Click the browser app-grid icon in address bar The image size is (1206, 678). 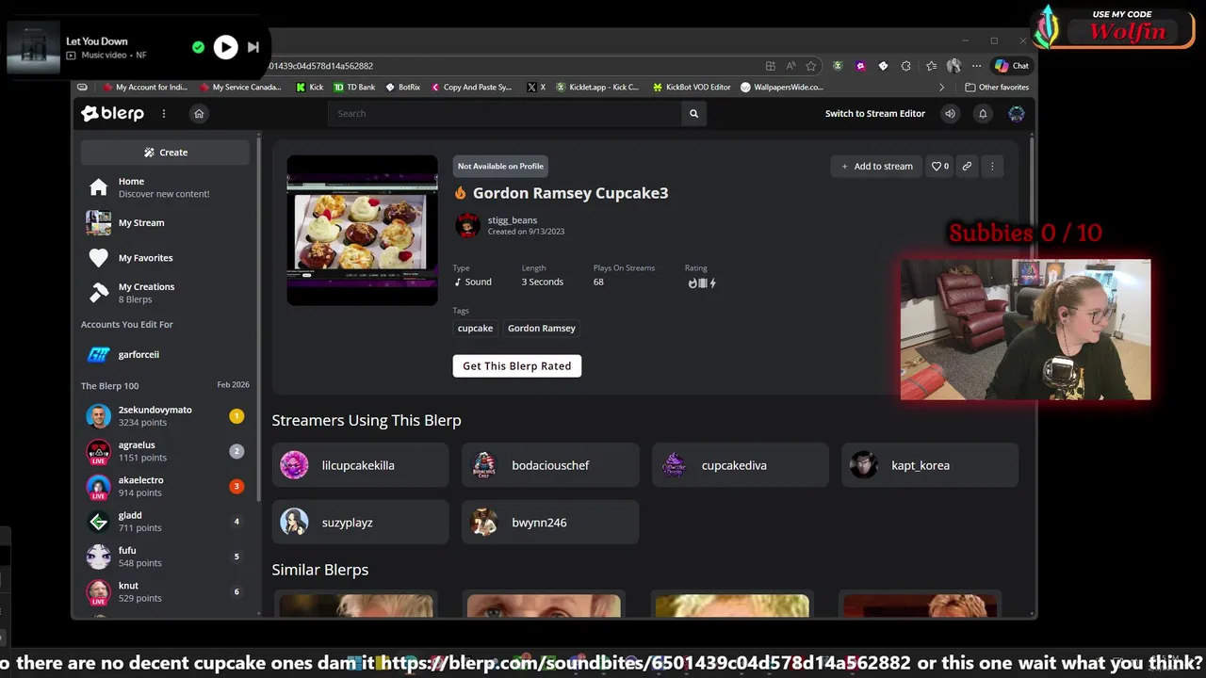[771, 66]
